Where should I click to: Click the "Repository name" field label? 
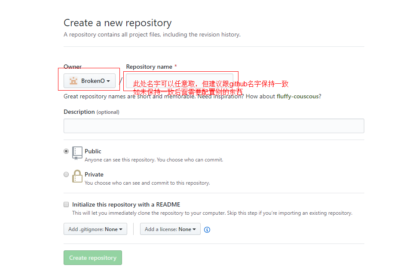click(x=149, y=67)
